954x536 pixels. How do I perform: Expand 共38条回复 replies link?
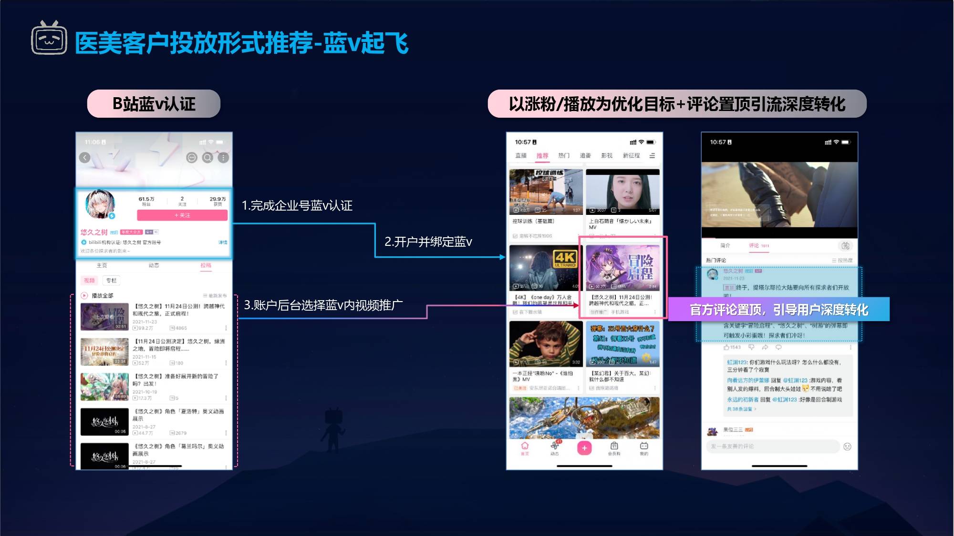[x=742, y=409]
